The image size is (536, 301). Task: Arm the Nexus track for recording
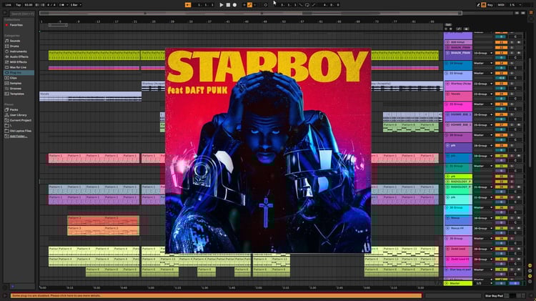(519, 218)
